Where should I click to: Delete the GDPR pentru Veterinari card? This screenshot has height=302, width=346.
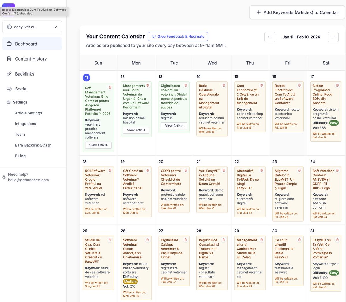tap(186, 171)
